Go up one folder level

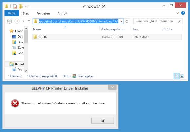point(29,21)
